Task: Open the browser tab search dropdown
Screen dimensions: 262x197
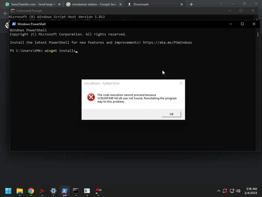Action: (221, 4)
